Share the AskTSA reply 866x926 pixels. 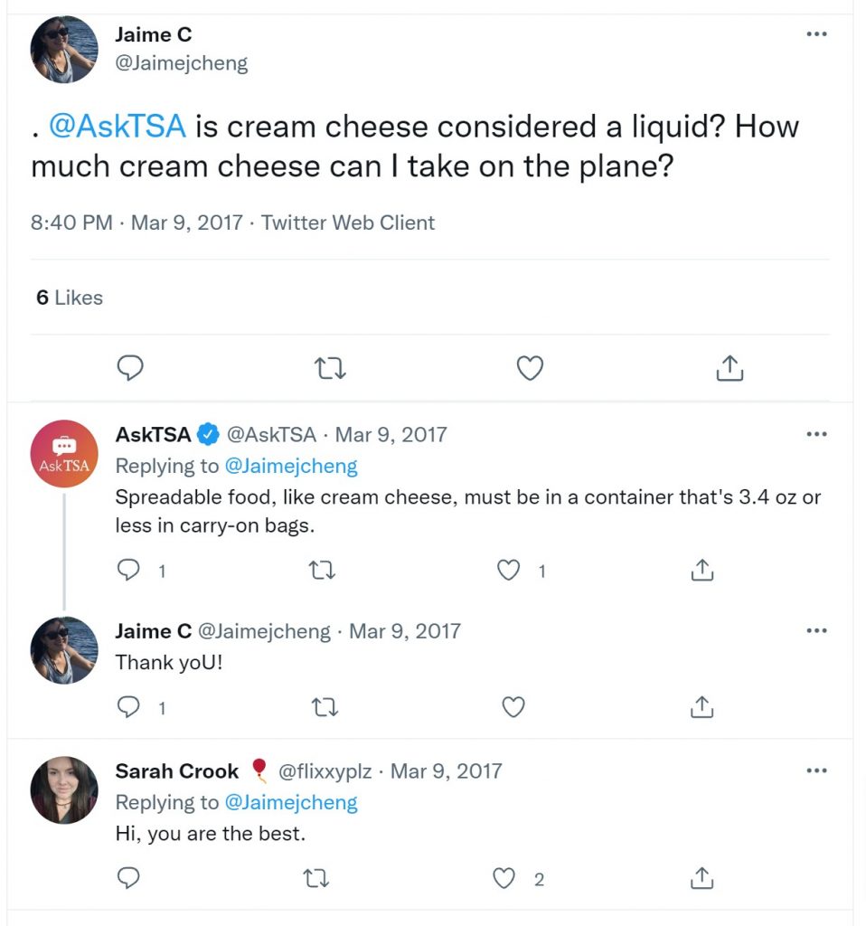tap(701, 570)
